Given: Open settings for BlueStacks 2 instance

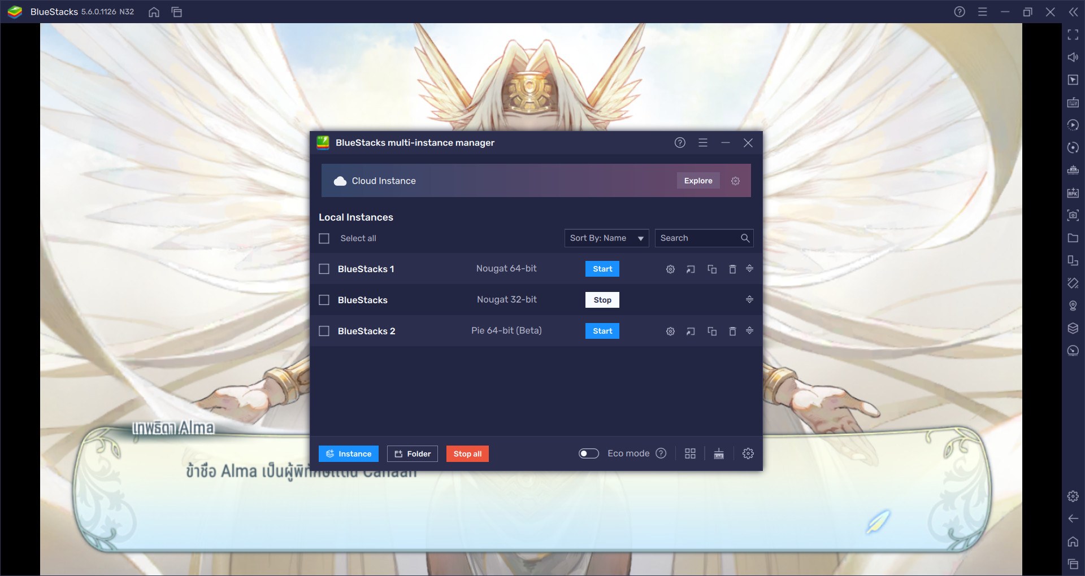Looking at the screenshot, I should point(670,331).
